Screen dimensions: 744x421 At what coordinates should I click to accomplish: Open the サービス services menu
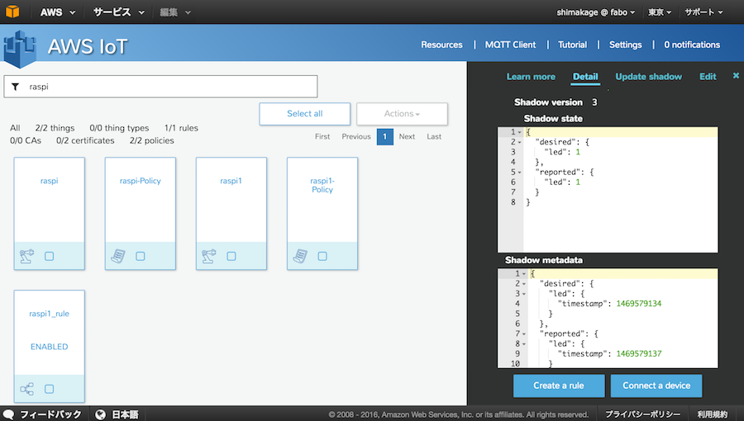tap(118, 12)
